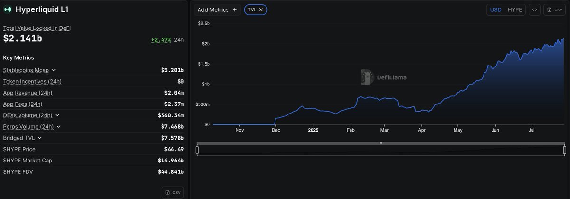Expand Perps Volume (24h) row
This screenshot has width=570, height=199.
(58, 127)
